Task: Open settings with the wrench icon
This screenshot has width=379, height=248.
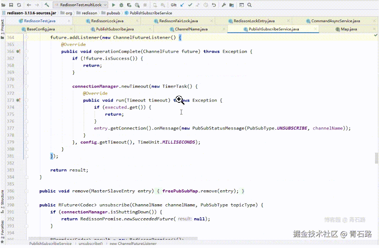Action: click(x=224, y=5)
